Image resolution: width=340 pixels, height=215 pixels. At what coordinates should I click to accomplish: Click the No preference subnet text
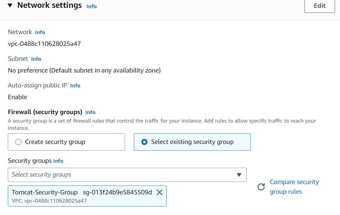click(x=84, y=70)
